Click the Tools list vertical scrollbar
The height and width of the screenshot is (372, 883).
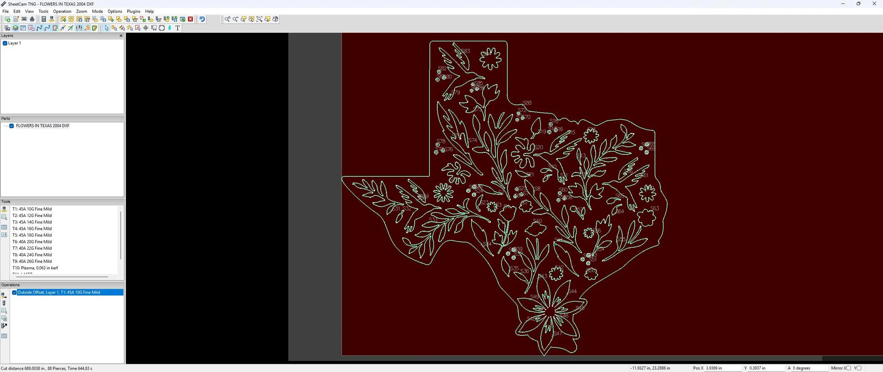click(121, 236)
